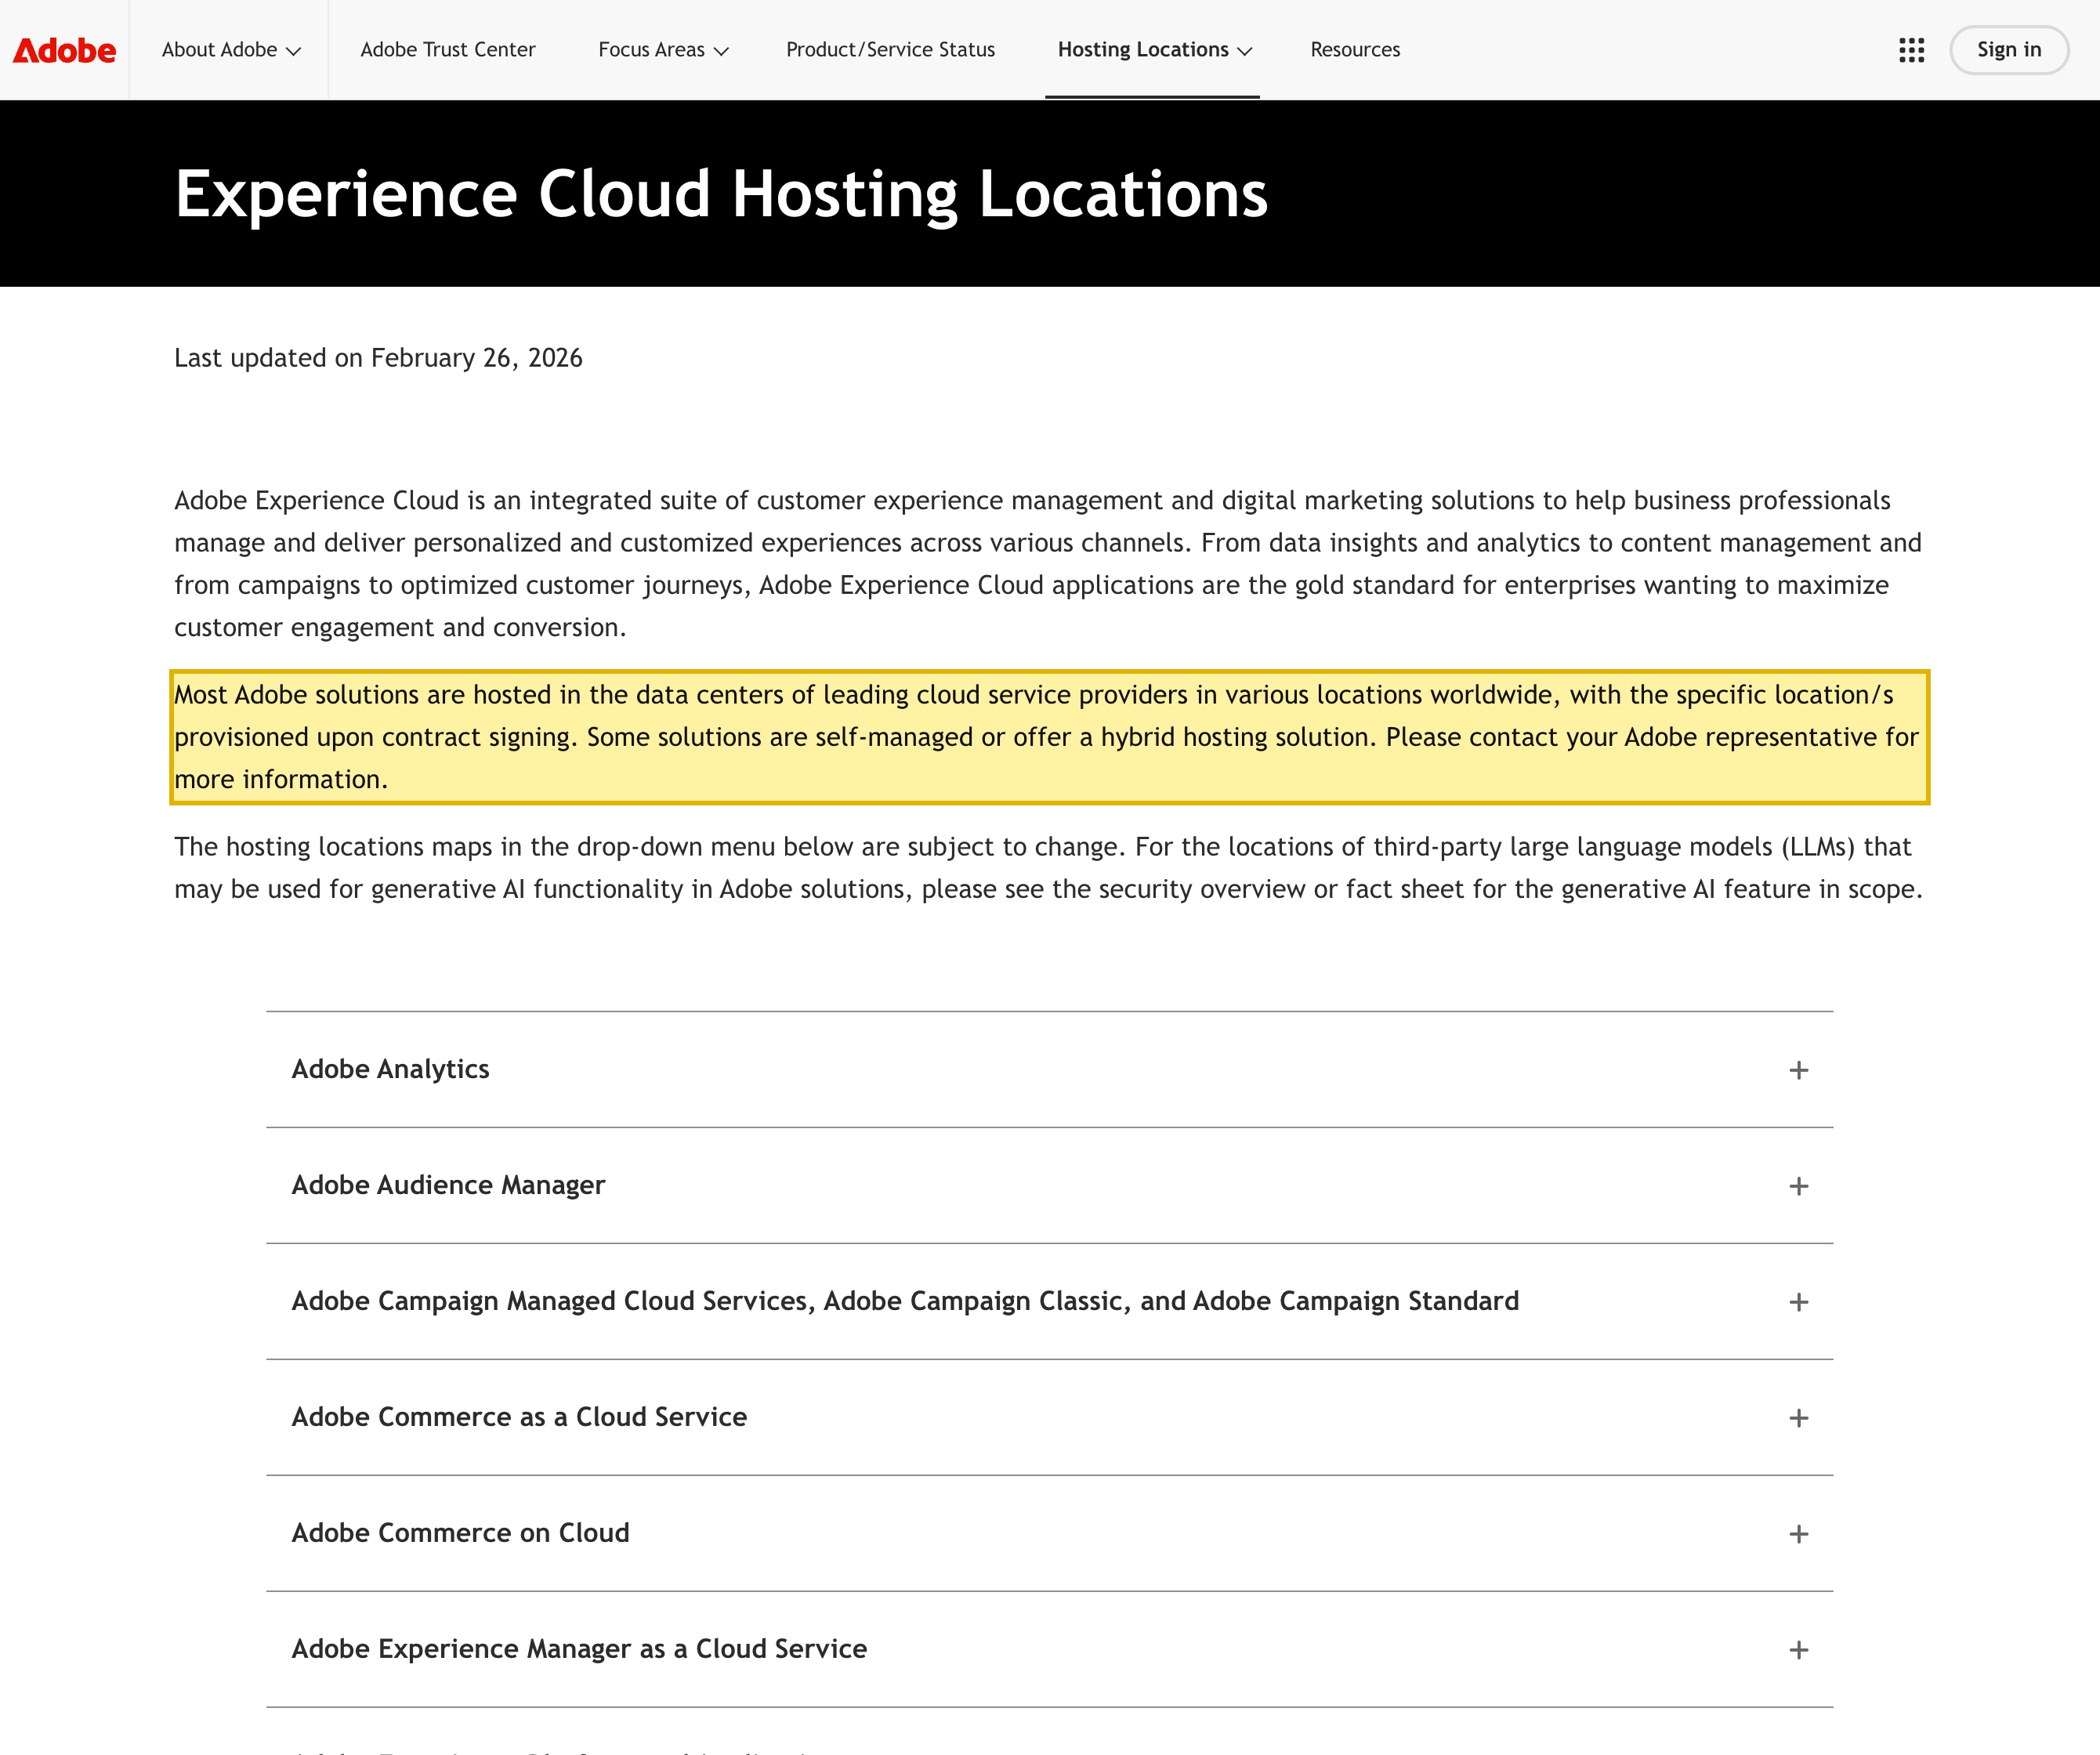Click the paragraph starting The hosting locations maps
Image resolution: width=2100 pixels, height=1755 pixels.
(1049, 868)
